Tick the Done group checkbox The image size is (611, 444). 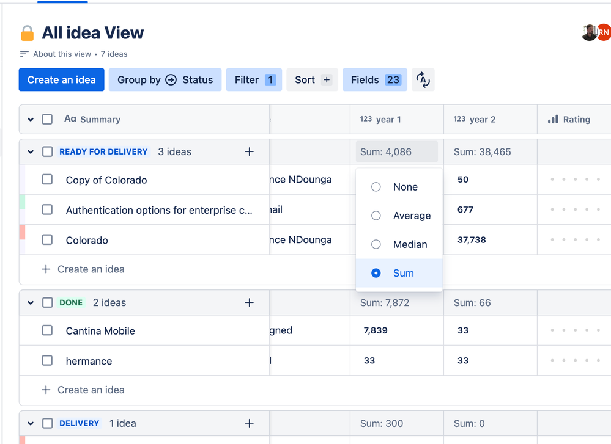pos(47,303)
